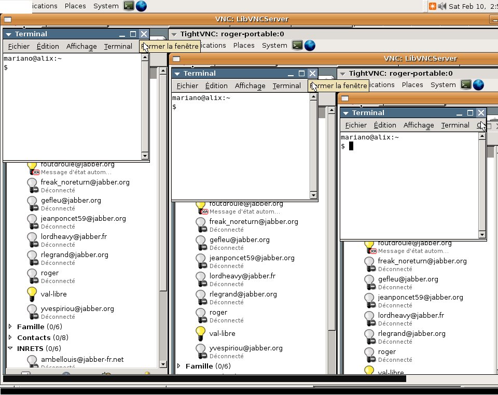498x395 pixels.
Task: Click the orange update notification tray icon
Action: coord(432,6)
